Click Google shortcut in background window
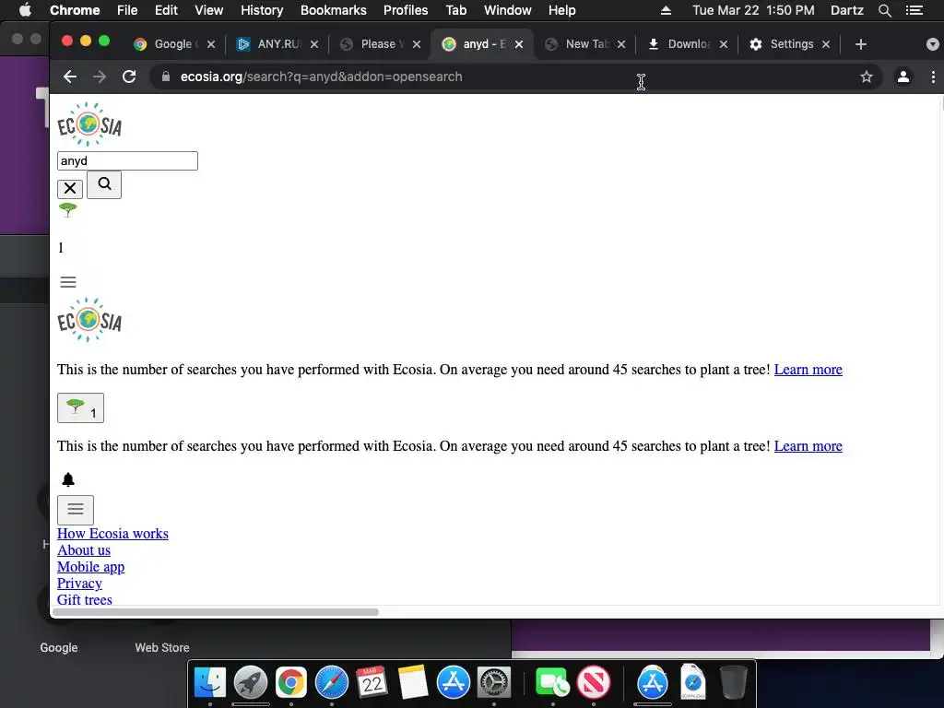Image resolution: width=944 pixels, height=708 pixels. (59, 648)
